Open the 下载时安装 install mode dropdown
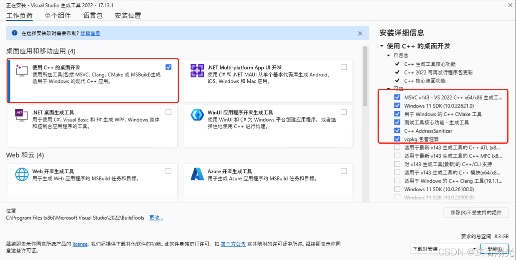The width and height of the screenshot is (516, 260). click(444, 249)
